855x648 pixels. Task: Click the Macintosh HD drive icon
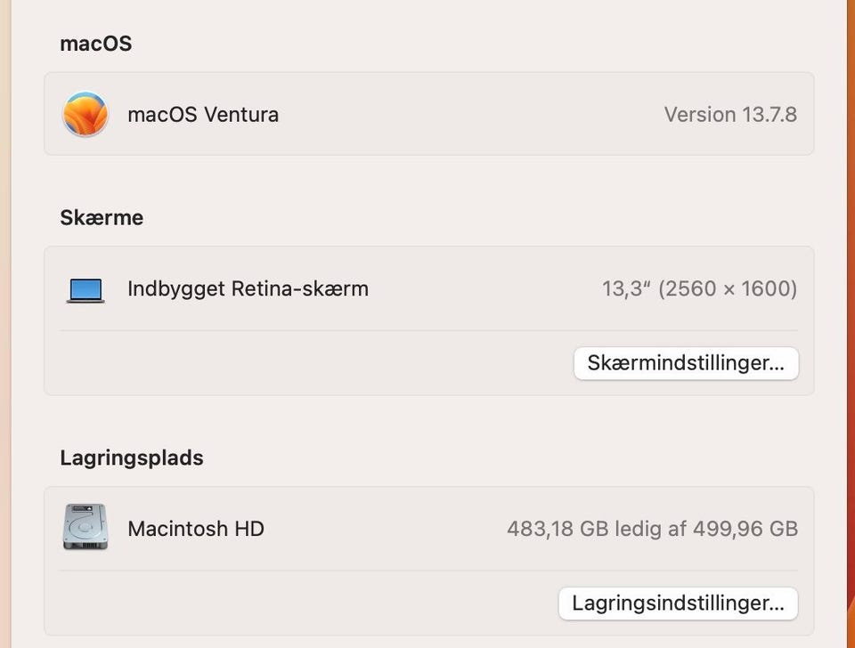(85, 527)
